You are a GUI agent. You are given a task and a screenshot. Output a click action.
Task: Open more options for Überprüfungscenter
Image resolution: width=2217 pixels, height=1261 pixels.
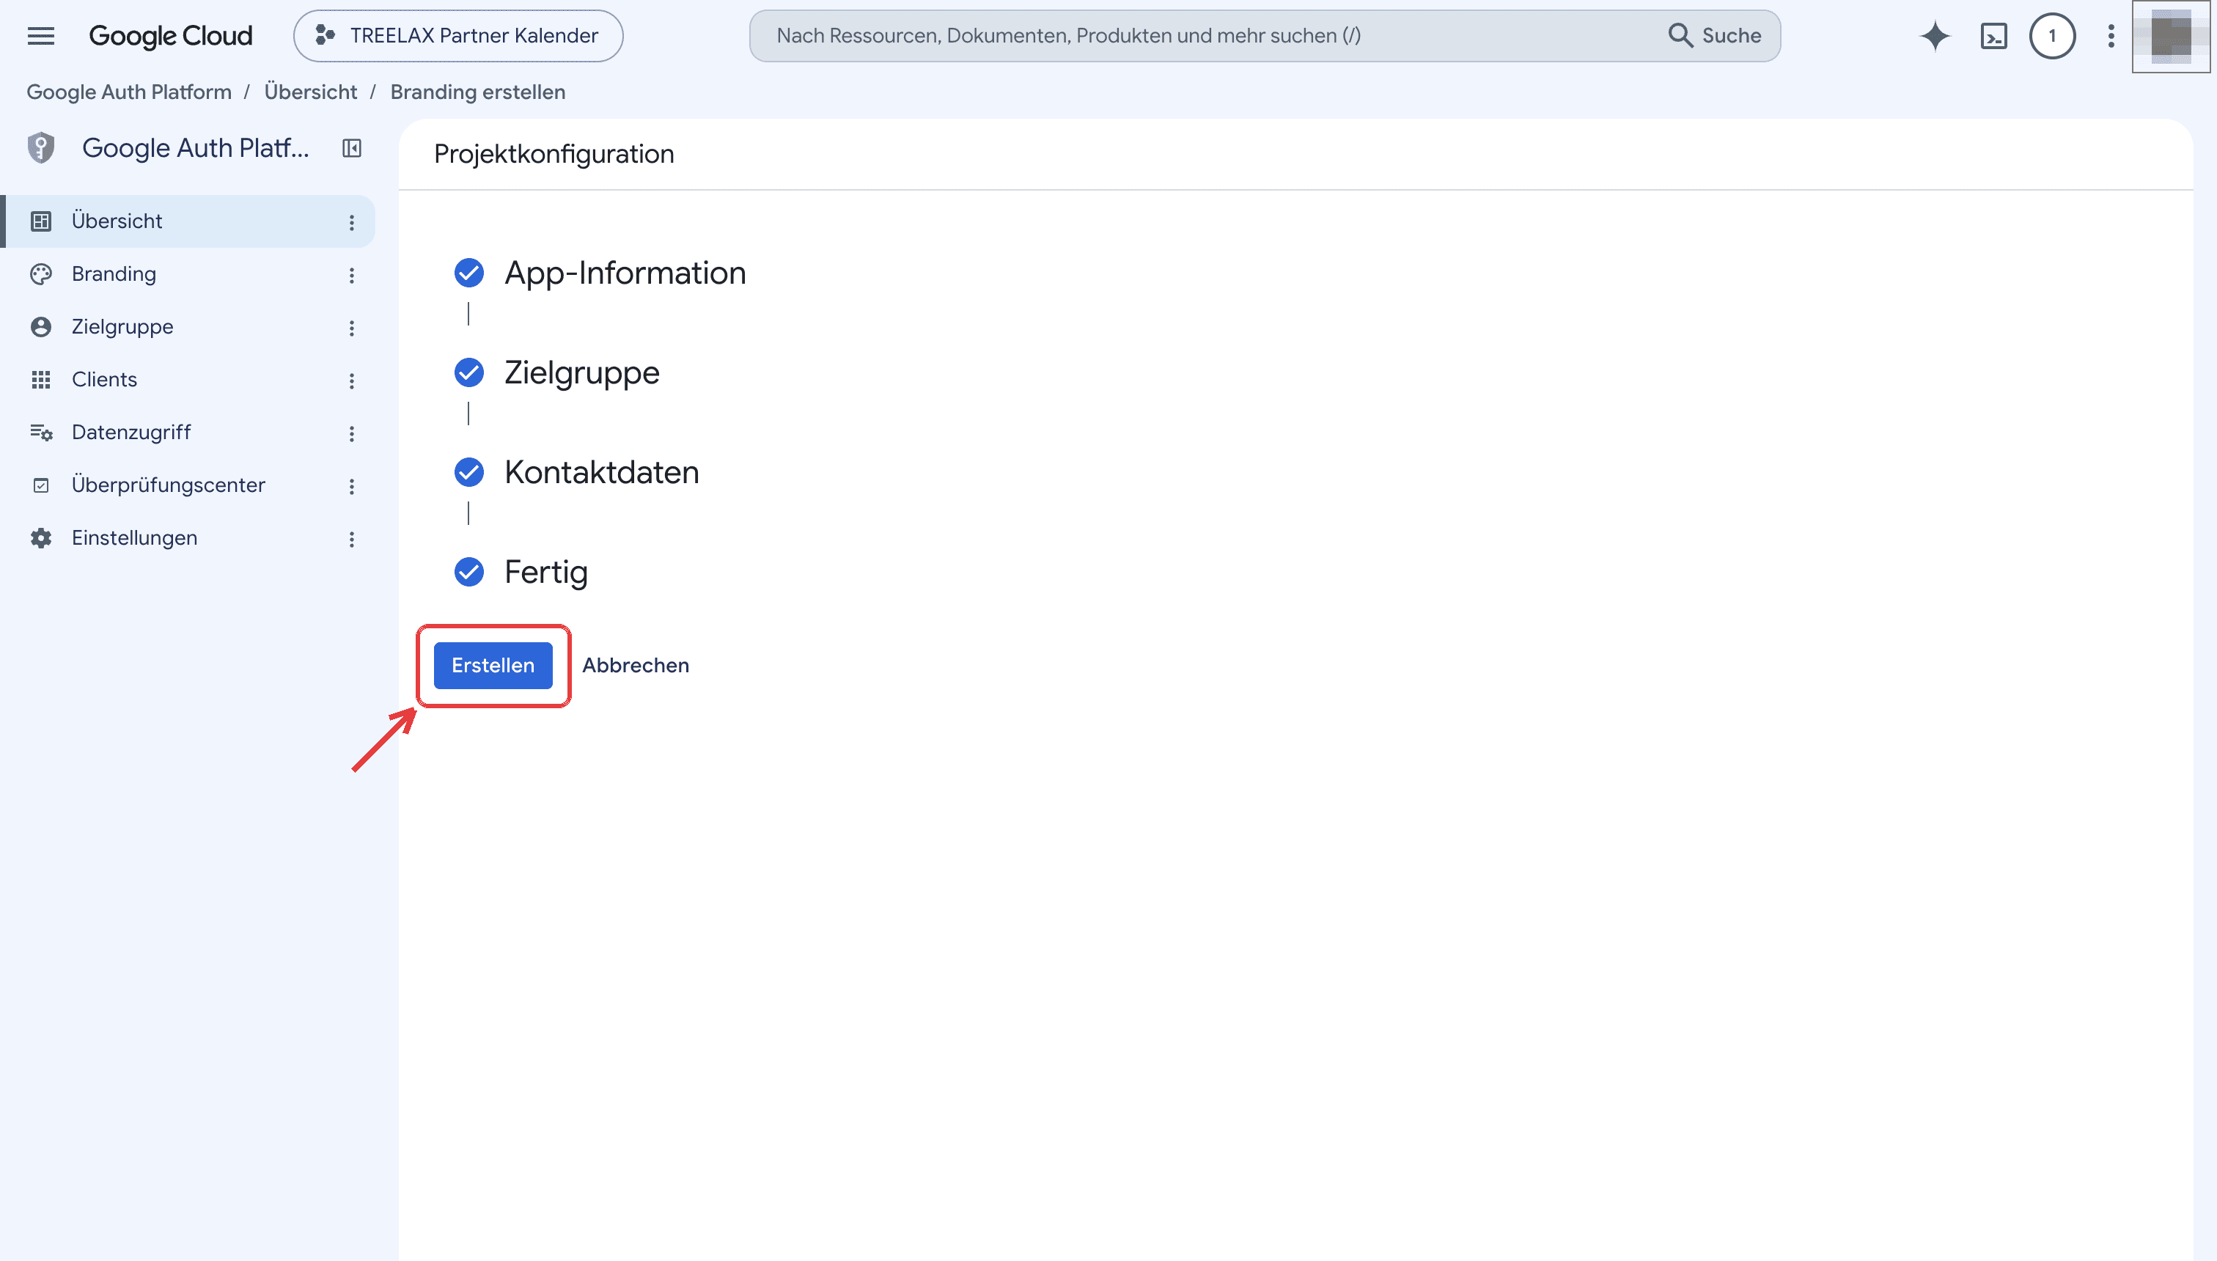click(x=352, y=487)
